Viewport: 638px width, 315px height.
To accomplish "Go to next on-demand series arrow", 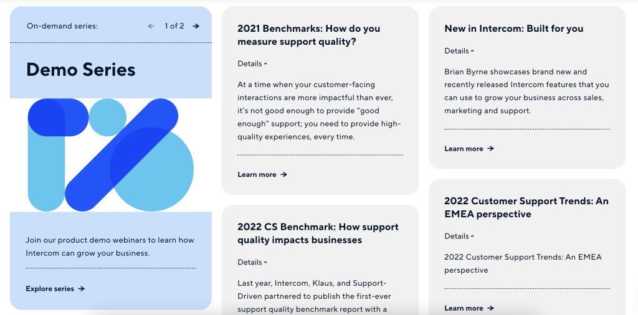I will point(196,26).
